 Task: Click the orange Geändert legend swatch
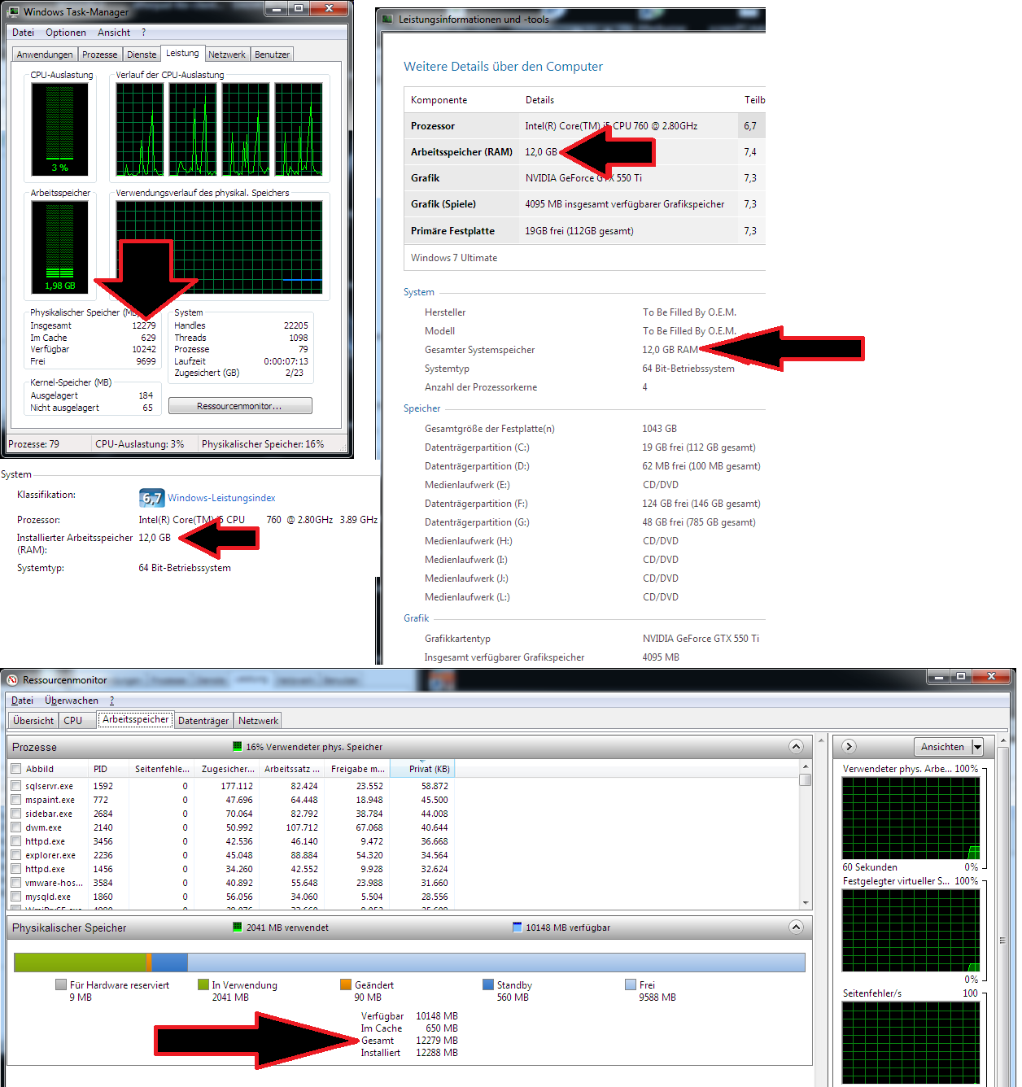(x=346, y=984)
